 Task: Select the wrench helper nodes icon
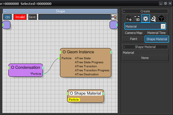coord(153,18)
